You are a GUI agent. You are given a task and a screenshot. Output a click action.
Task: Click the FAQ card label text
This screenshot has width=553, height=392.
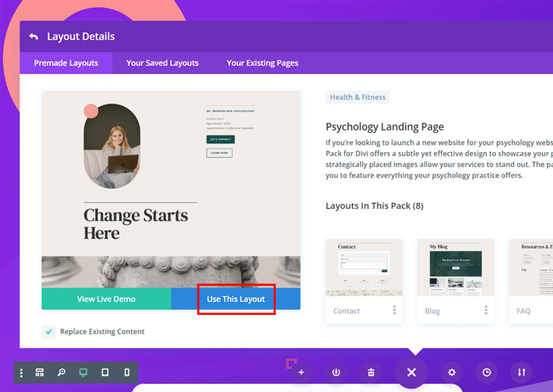coord(523,311)
